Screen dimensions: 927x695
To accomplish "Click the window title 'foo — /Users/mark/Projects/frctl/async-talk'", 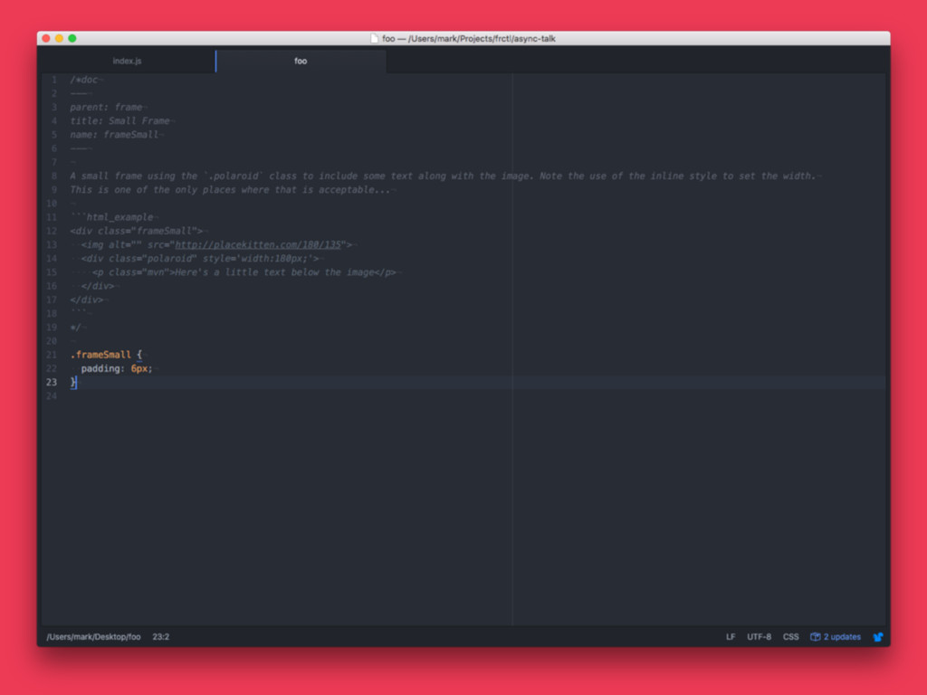I will (469, 38).
